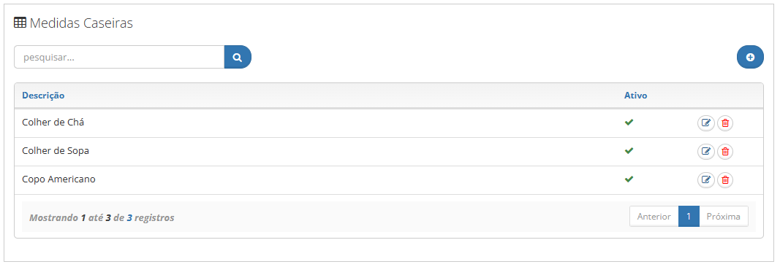
Task: Delete the Copo Americano row
Action: 724,179
